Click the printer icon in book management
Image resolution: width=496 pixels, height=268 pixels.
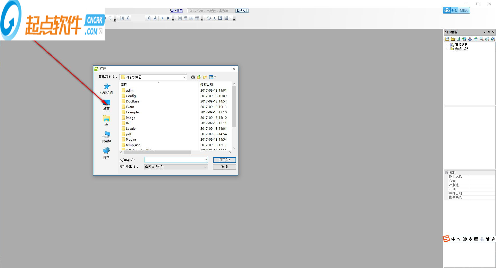point(447,39)
